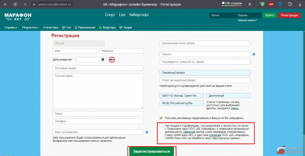Open the (RUB) Российский рубль currency dropdown
The width and height of the screenshot is (305, 156).
click(181, 103)
